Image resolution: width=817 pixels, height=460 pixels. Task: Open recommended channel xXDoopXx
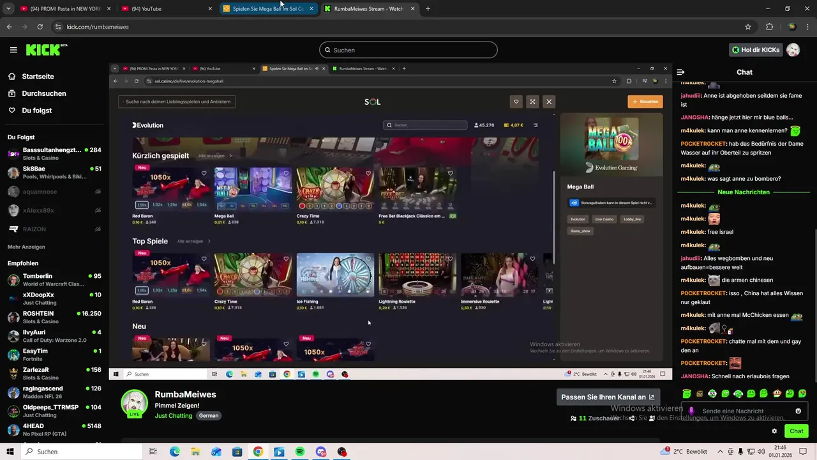[x=54, y=298]
